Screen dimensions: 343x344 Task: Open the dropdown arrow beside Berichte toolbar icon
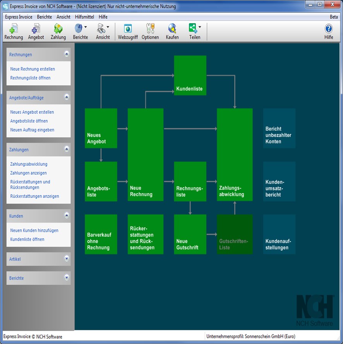[x=86, y=27]
